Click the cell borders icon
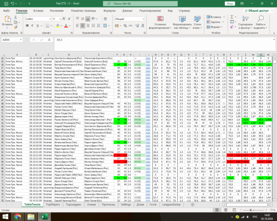The width and height of the screenshot is (277, 221). [48, 25]
